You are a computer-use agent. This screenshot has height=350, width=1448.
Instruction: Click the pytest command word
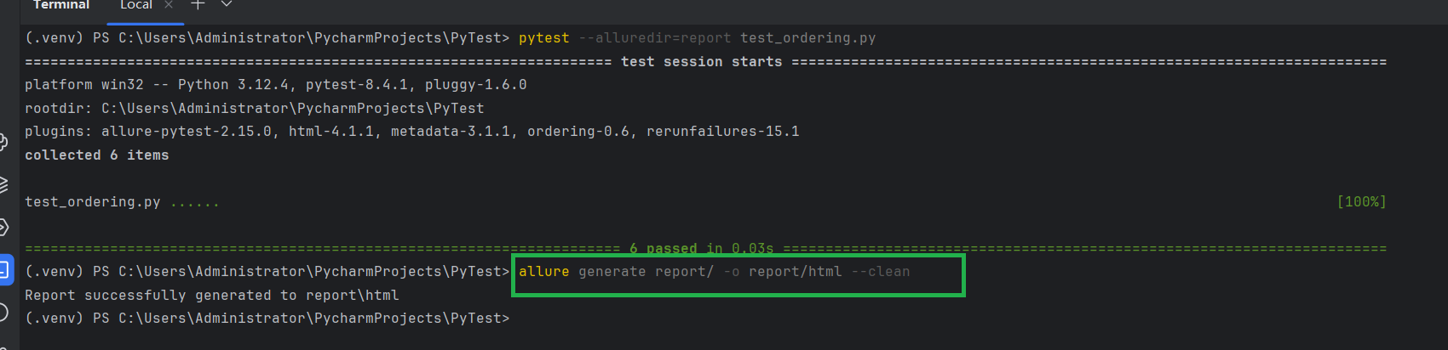(x=543, y=38)
